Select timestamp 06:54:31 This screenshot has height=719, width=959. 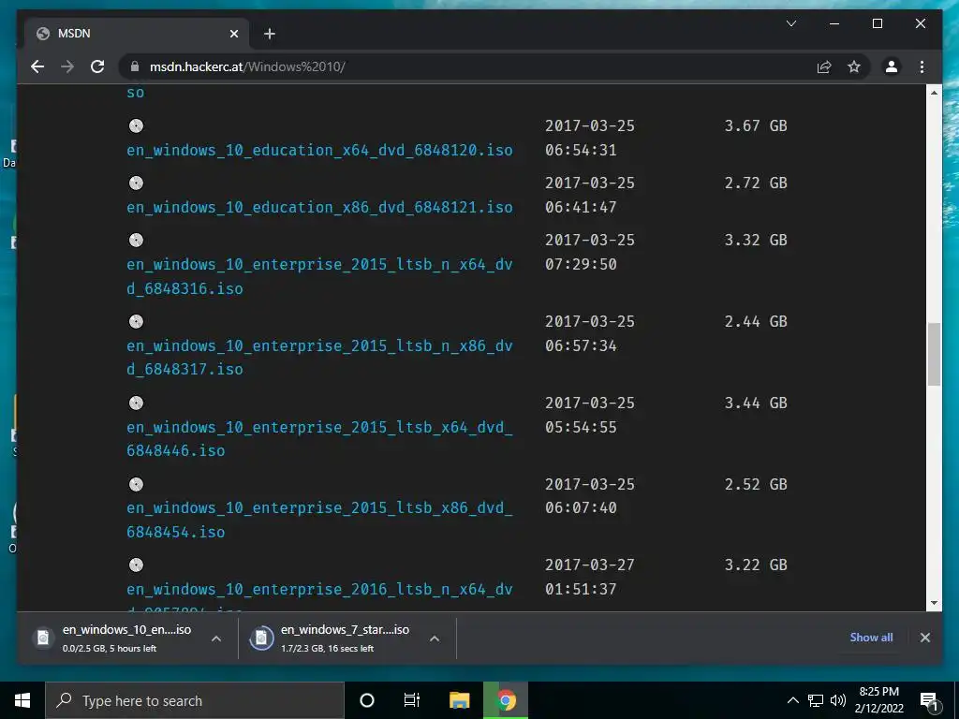(581, 151)
